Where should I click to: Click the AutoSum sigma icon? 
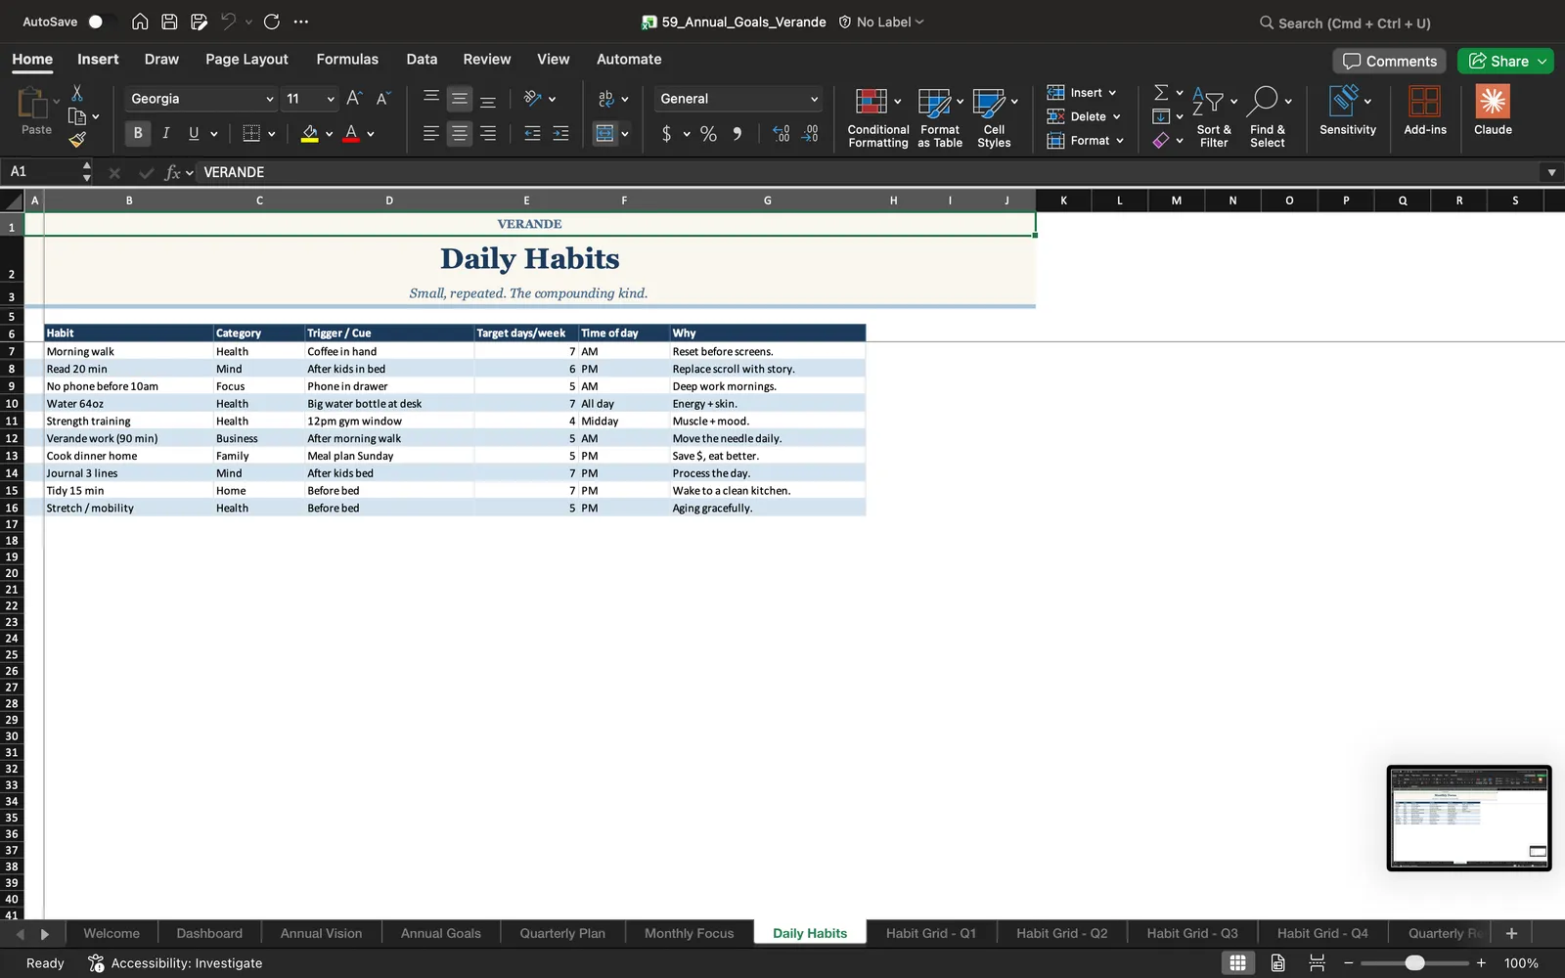[1161, 92]
